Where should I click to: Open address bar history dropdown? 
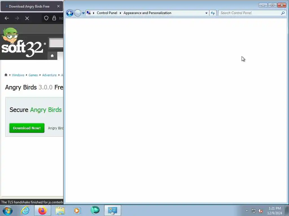tap(206, 13)
